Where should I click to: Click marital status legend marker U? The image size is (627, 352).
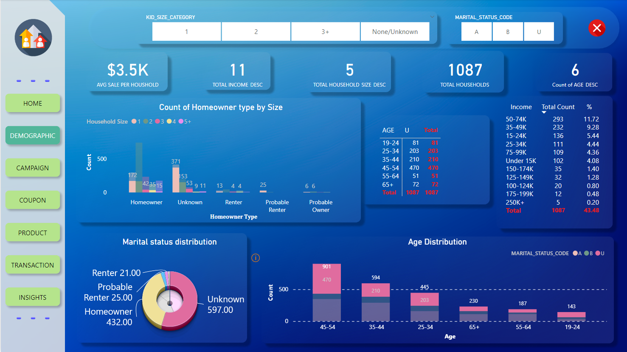pos(598,253)
